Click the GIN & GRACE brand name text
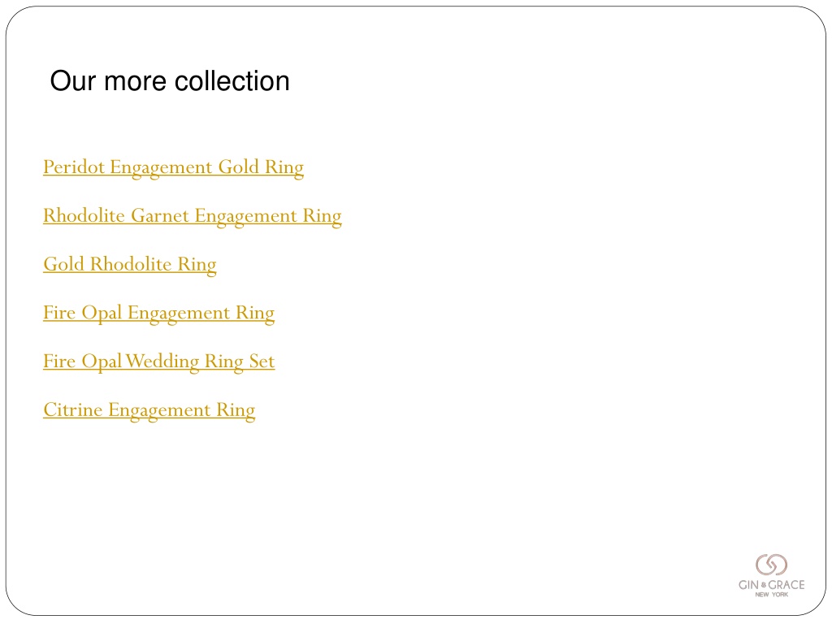Viewport: 832px width, 624px height. coord(772,585)
